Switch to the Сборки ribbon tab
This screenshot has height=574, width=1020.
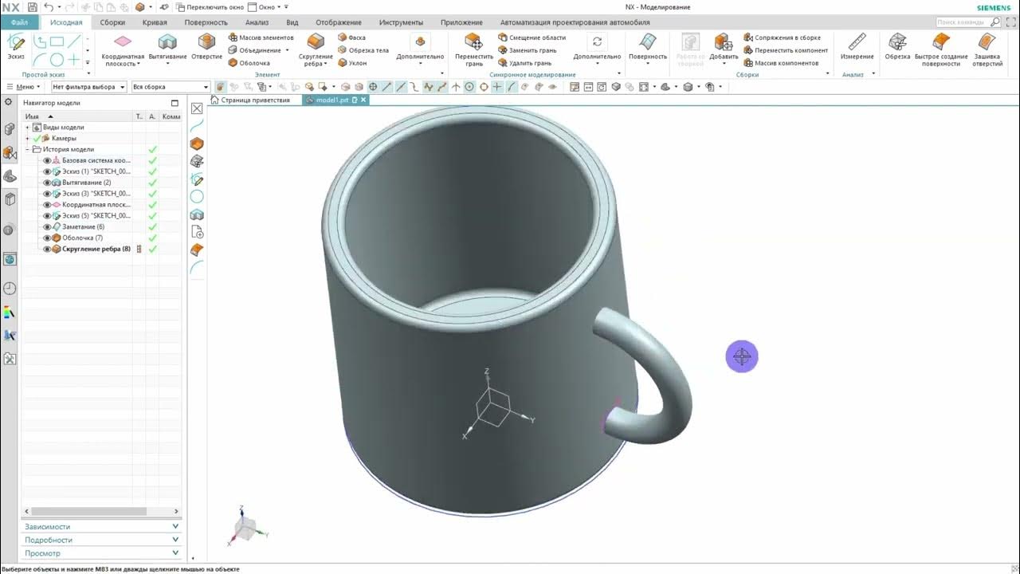tap(112, 22)
